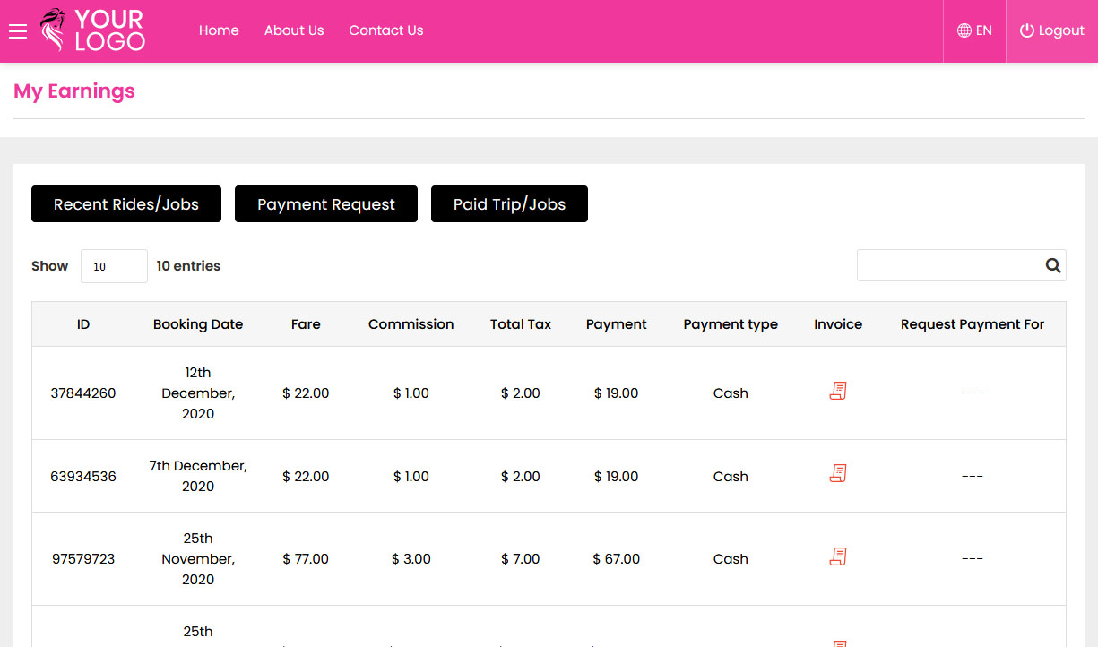This screenshot has height=647, width=1098.
Task: Click the $ 77.00 fare cell
Action: click(306, 559)
